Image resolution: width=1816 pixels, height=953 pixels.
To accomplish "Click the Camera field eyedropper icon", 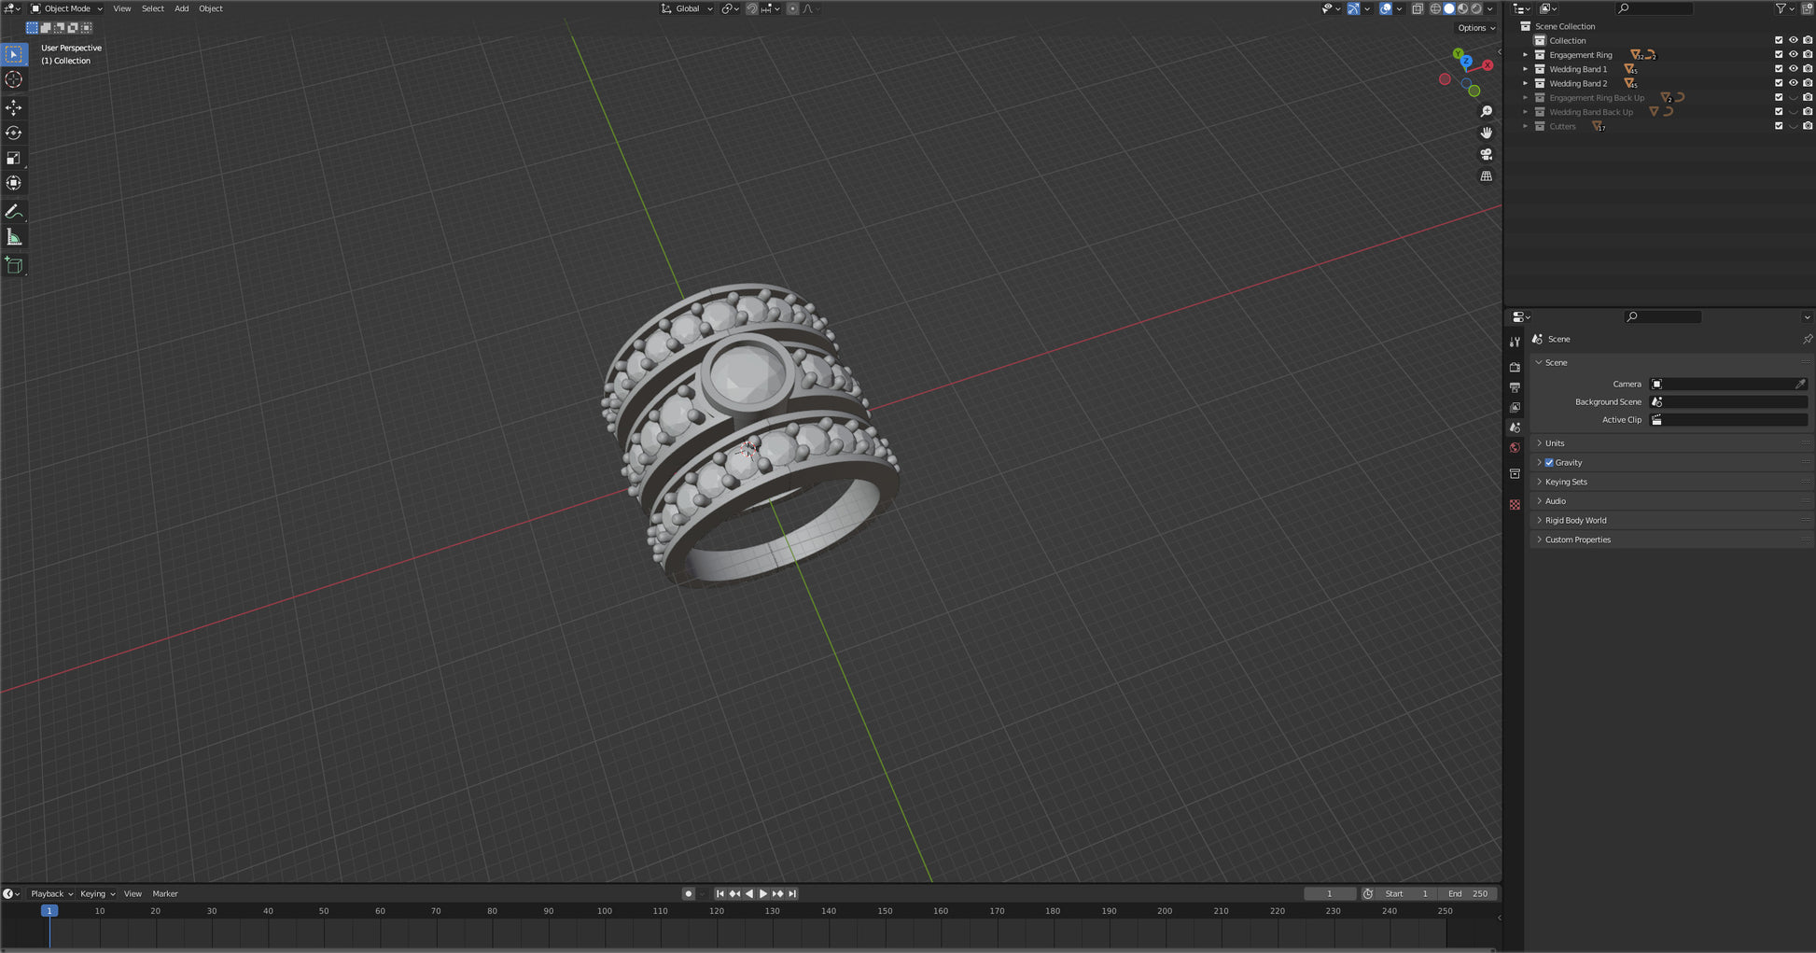I will pos(1800,384).
